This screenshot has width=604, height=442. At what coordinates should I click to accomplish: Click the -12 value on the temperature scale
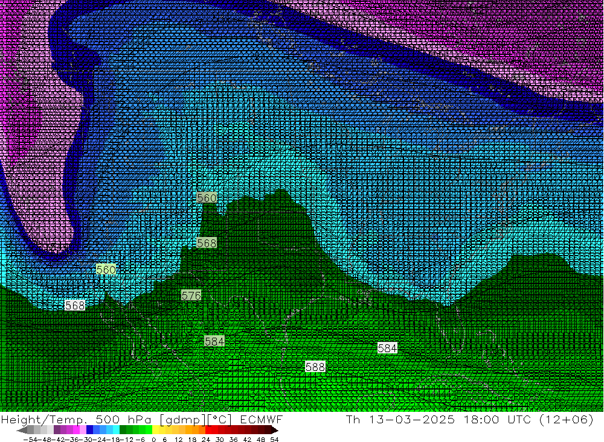[126, 440]
